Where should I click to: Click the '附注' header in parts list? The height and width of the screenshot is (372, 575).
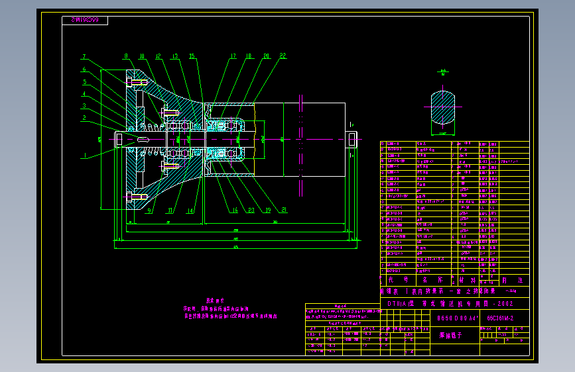512,280
